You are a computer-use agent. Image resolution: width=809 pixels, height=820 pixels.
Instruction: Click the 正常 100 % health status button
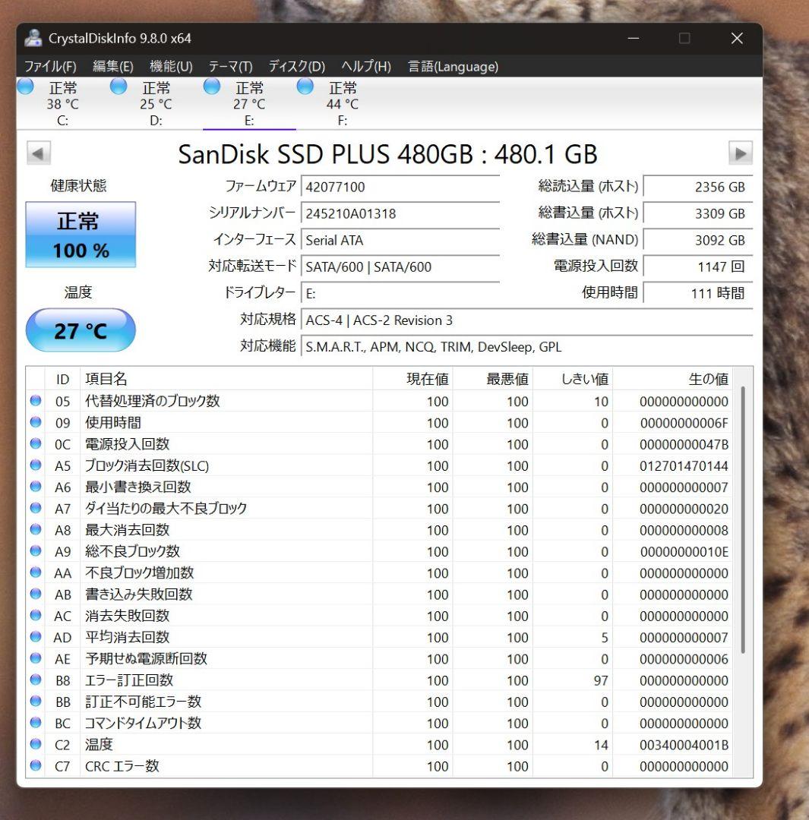tap(81, 235)
